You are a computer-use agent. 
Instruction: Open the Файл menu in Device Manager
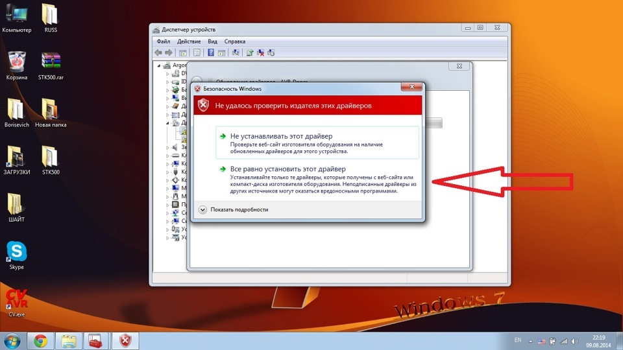[164, 41]
